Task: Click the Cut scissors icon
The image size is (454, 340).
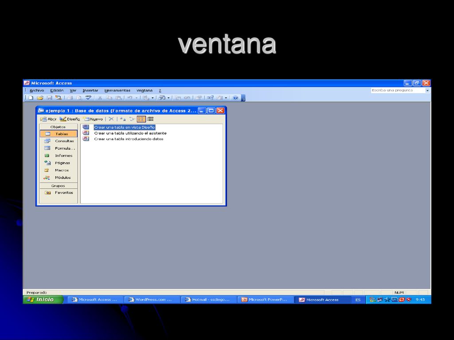Action: 100,98
